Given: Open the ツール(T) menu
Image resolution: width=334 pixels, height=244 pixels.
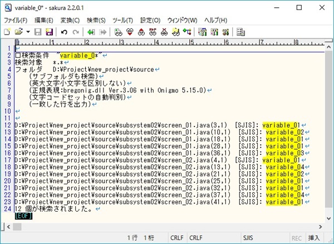Looking at the screenshot, I should [122, 21].
